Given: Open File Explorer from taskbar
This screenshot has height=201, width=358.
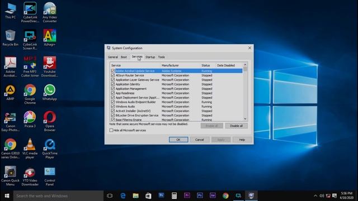Looking at the screenshot, I should click(135, 195).
